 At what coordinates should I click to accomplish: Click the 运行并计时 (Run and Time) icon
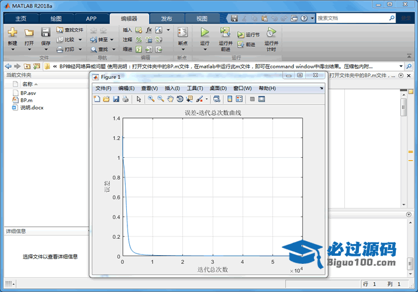(x=271, y=32)
